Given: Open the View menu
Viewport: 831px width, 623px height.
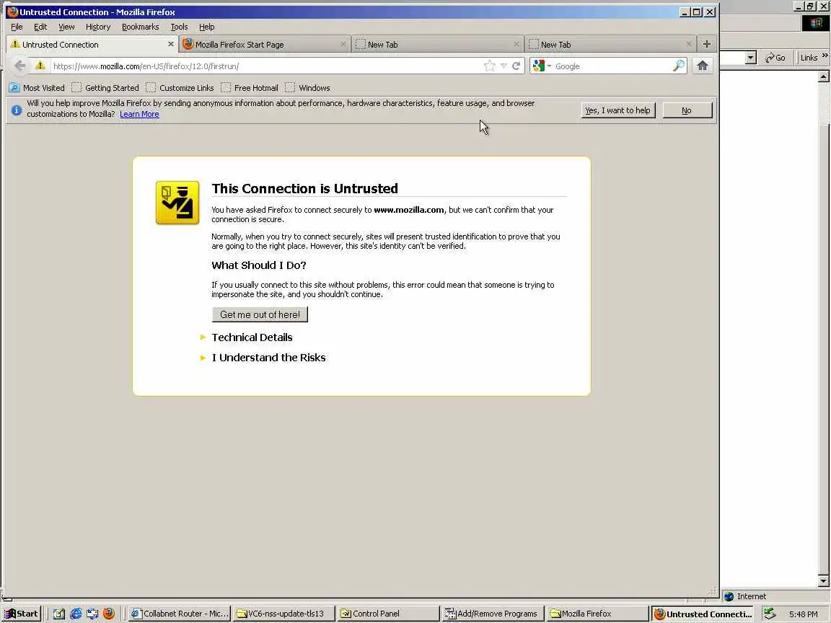Looking at the screenshot, I should 66,27.
